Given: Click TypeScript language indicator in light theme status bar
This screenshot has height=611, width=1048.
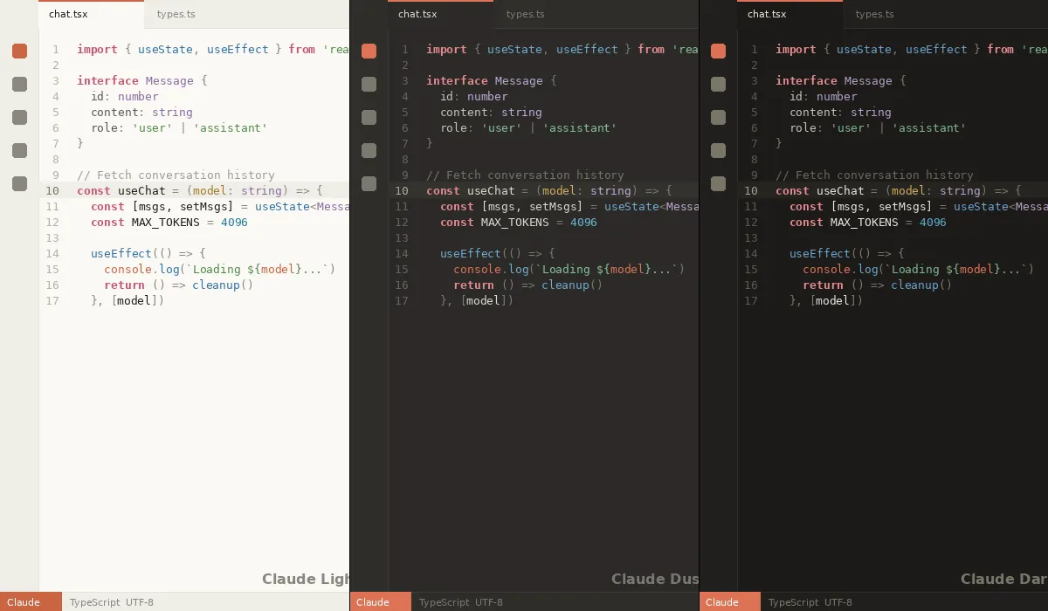Looking at the screenshot, I should pos(94,602).
